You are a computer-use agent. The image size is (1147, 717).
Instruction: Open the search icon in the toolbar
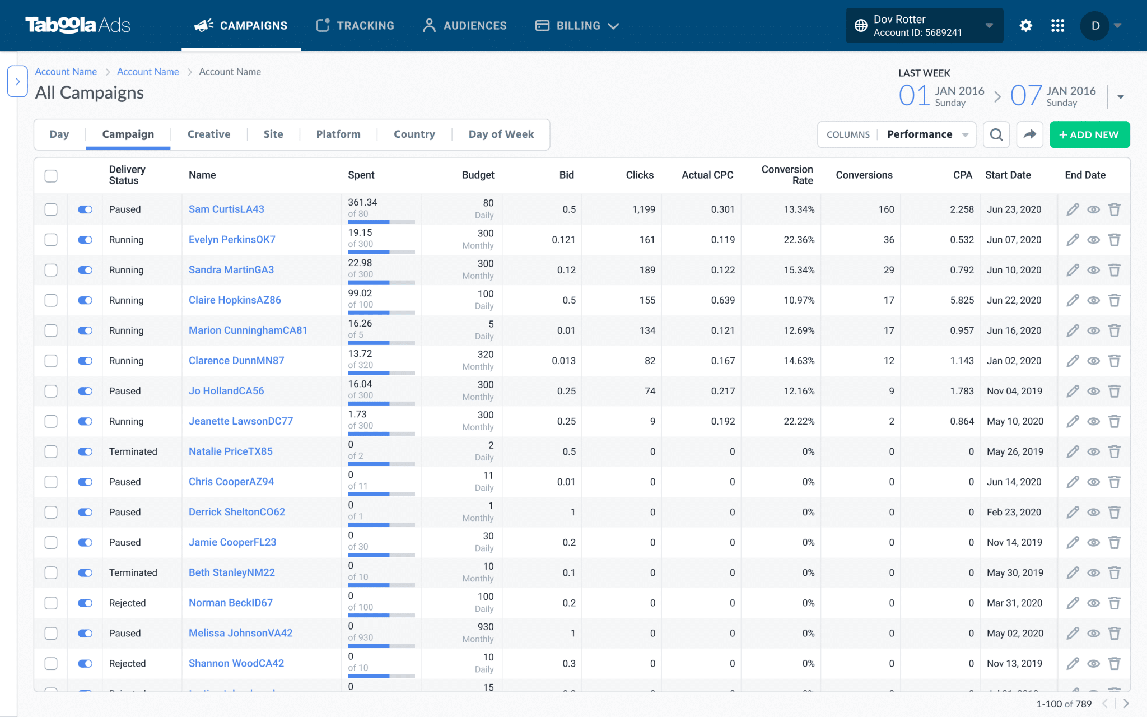click(996, 134)
